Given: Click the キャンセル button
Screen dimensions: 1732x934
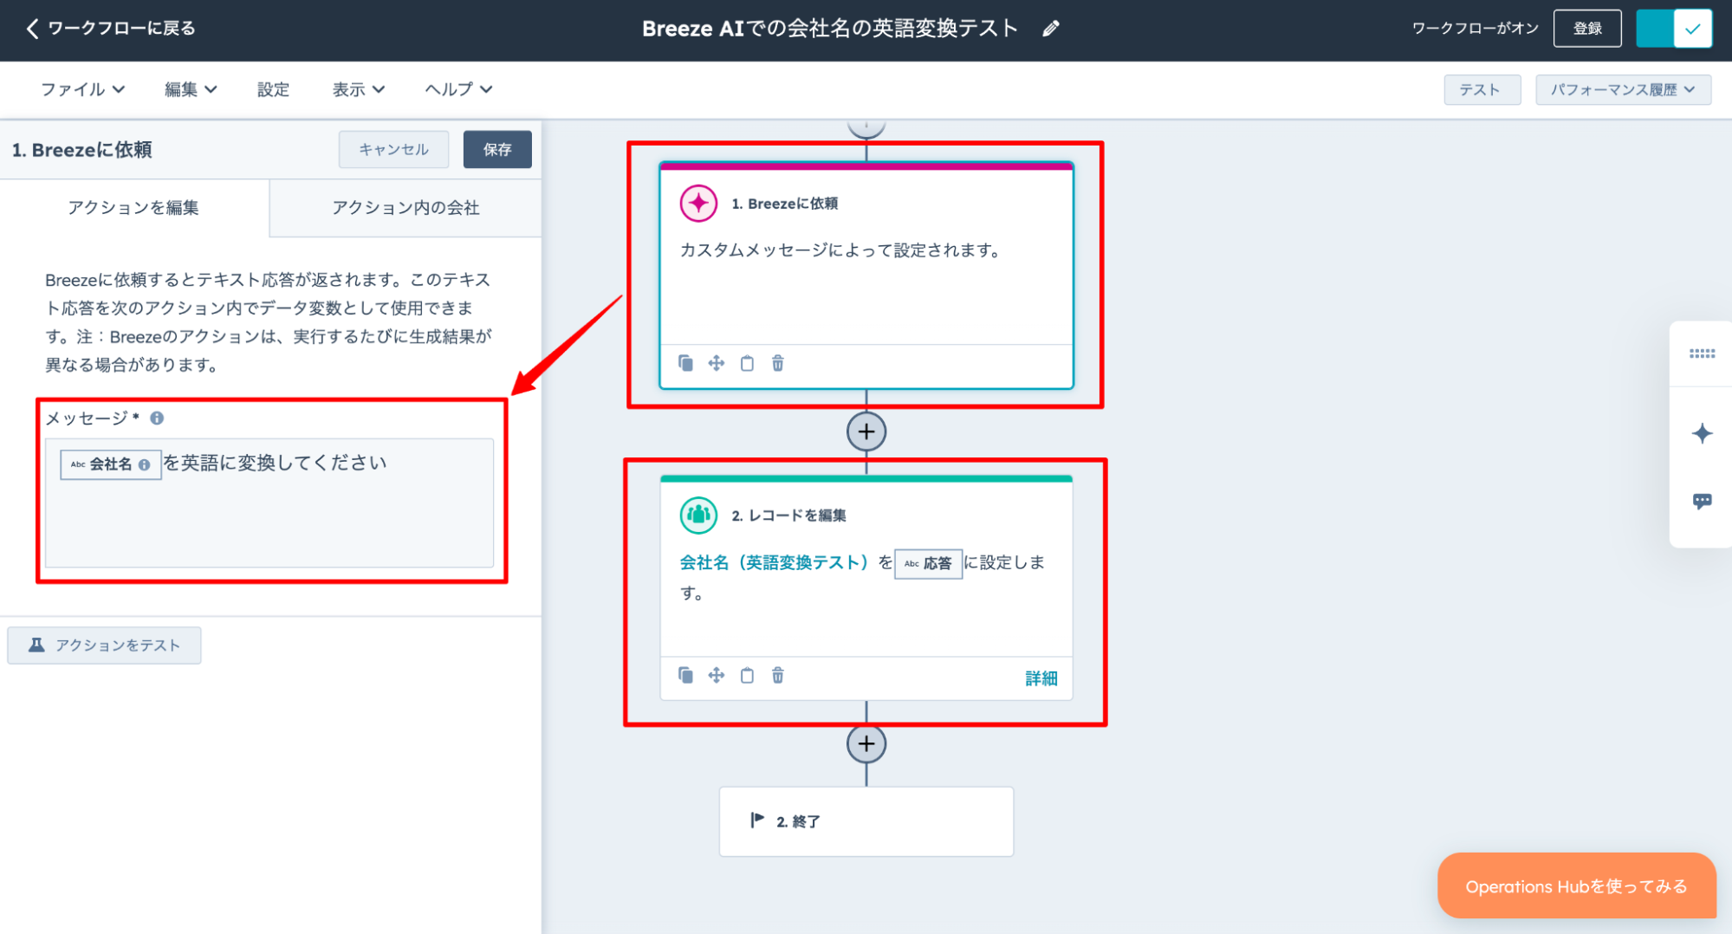Looking at the screenshot, I should [393, 150].
